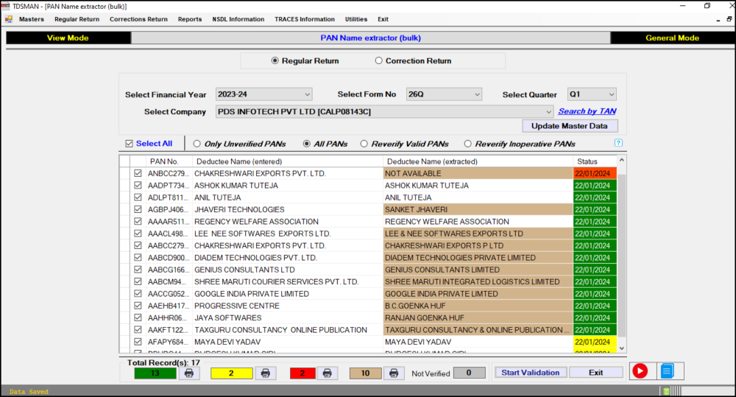Print the green status records list
The height and width of the screenshot is (397, 736).
pyautogui.click(x=189, y=373)
